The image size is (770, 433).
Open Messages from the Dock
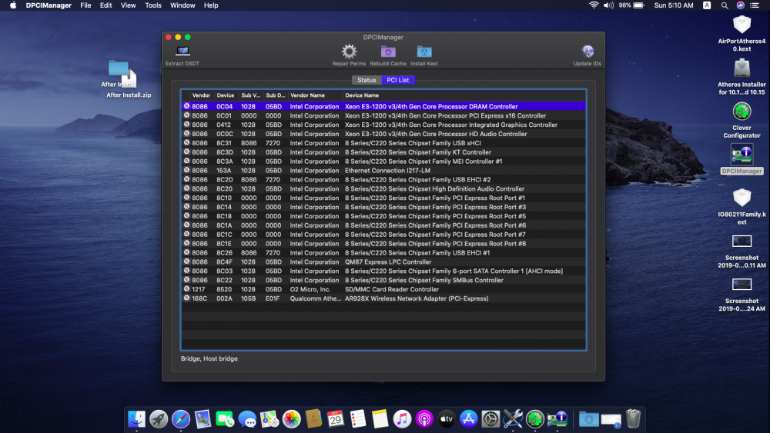click(x=247, y=419)
